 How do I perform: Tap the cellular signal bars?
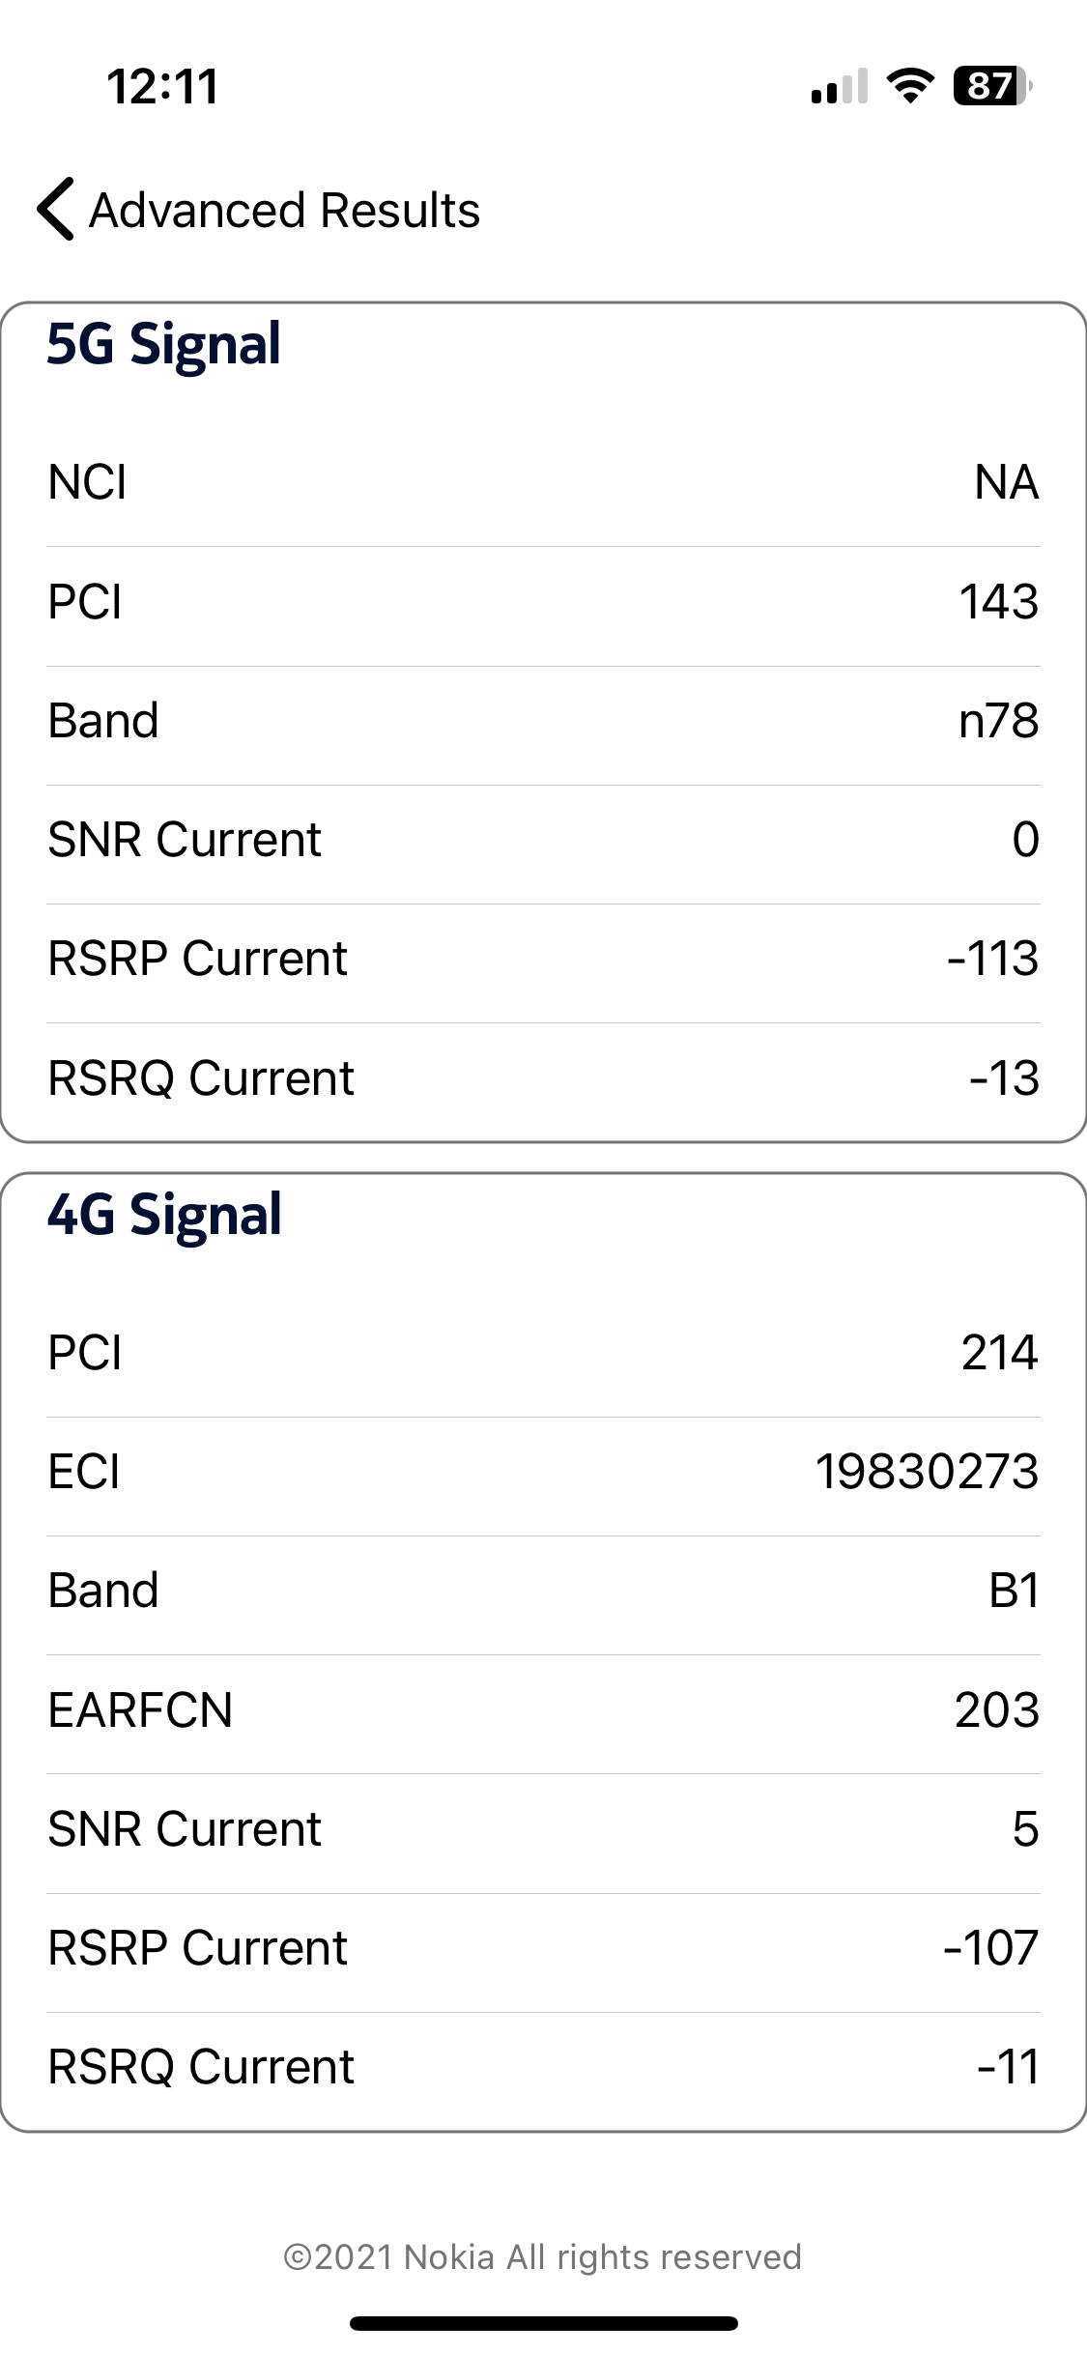tap(839, 86)
